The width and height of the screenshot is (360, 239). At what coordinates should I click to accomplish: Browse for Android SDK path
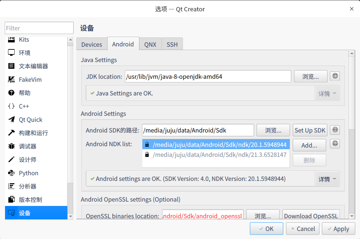pyautogui.click(x=273, y=130)
